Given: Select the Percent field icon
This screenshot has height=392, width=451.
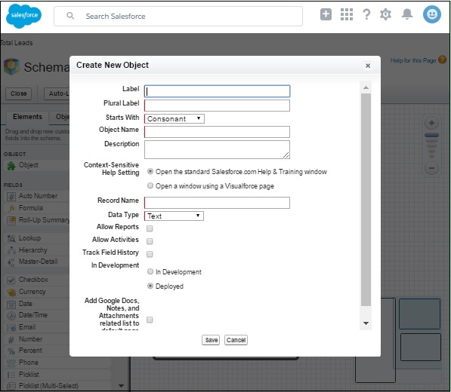Looking at the screenshot, I should tap(11, 351).
